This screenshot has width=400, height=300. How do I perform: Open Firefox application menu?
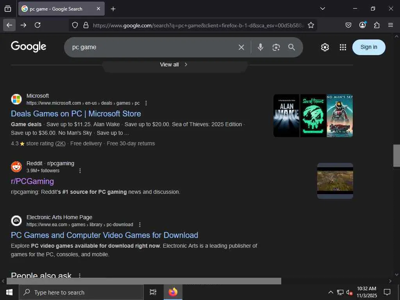click(391, 25)
